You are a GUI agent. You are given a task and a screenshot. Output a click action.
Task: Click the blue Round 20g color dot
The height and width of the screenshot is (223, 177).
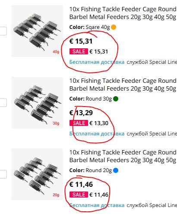click(x=116, y=170)
